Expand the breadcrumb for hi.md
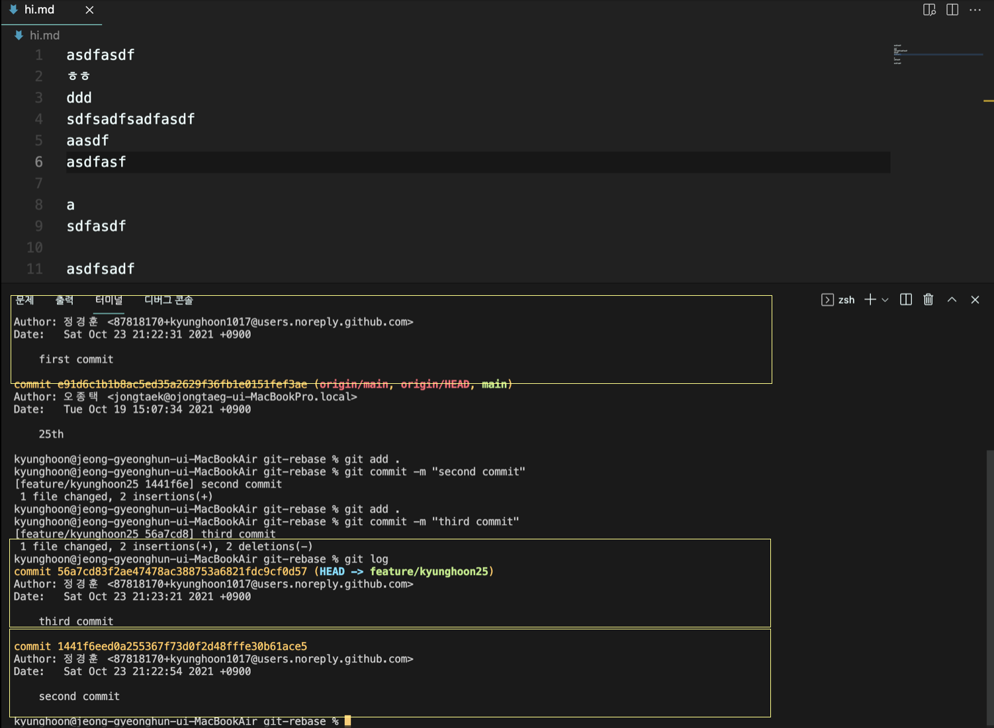Screen dimensions: 994x728 [x=44, y=35]
